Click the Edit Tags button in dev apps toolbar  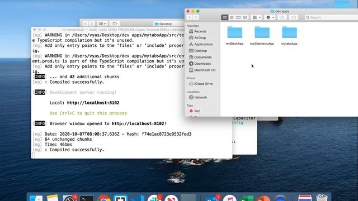pos(294,17)
